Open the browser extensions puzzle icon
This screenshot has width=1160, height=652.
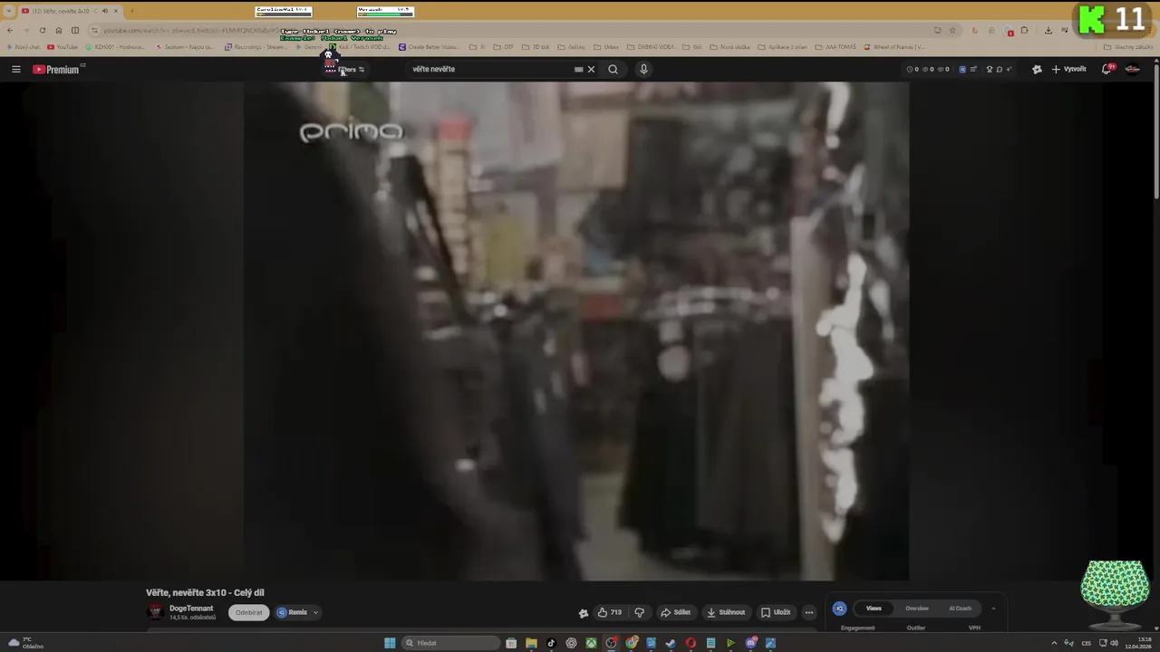[1024, 30]
